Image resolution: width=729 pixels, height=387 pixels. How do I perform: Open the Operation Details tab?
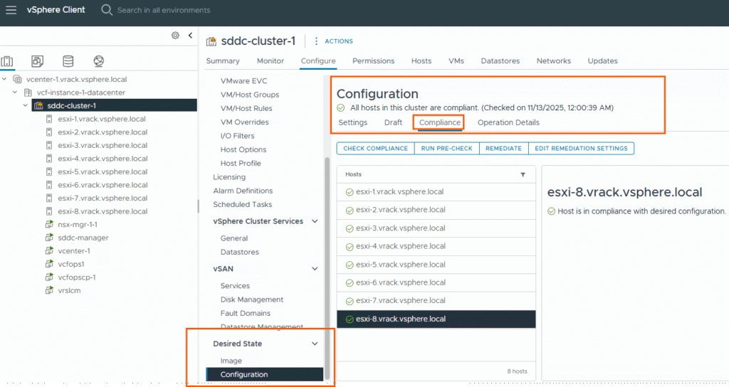[x=508, y=122]
